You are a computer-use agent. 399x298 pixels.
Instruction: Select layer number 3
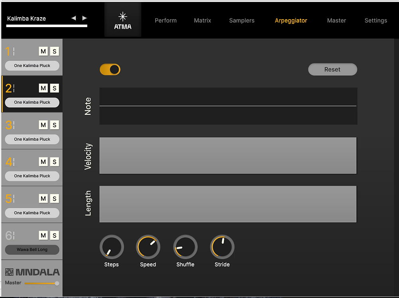tap(9, 125)
